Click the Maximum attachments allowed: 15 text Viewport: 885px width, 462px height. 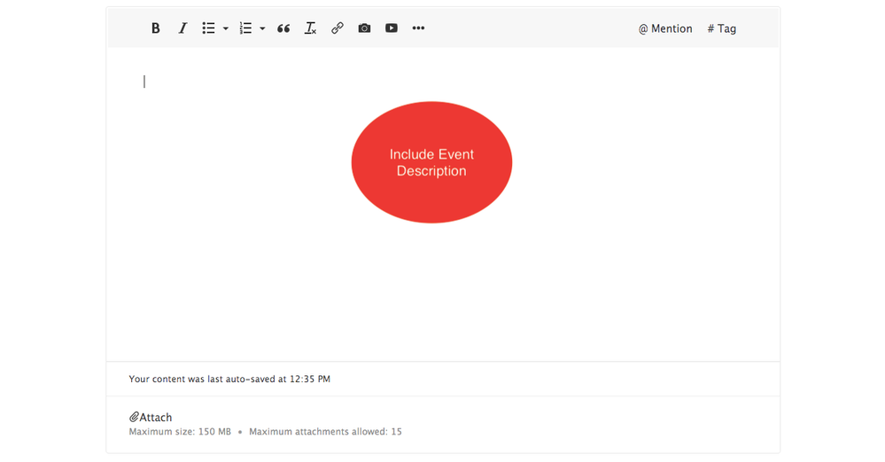click(x=325, y=432)
